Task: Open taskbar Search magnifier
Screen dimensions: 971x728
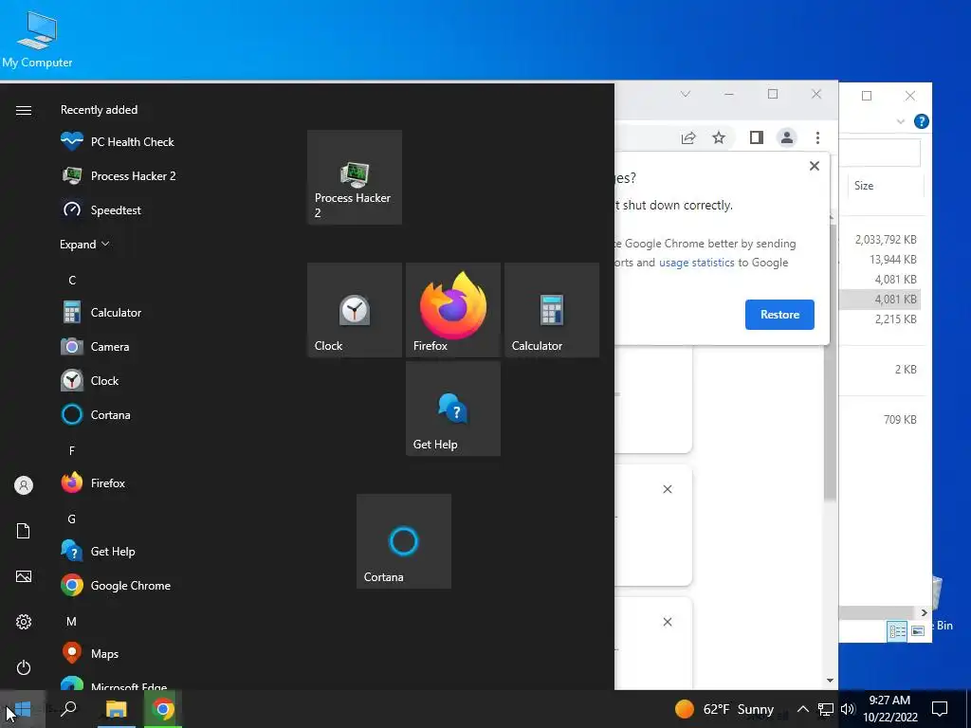Action: (68, 708)
